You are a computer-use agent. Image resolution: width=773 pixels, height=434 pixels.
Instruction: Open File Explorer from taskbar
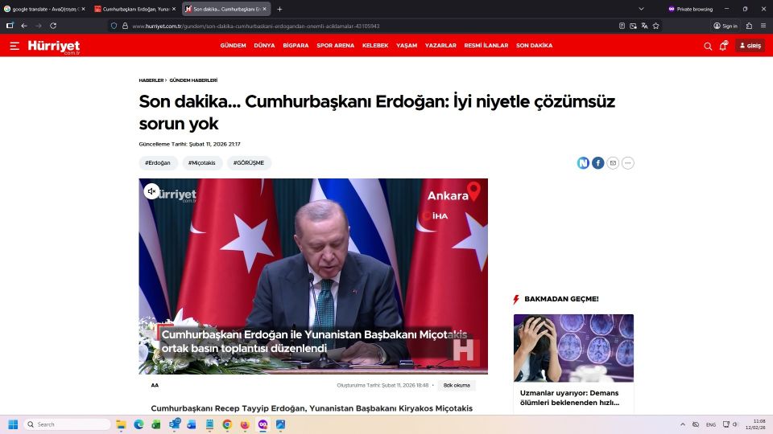pyautogui.click(x=121, y=424)
